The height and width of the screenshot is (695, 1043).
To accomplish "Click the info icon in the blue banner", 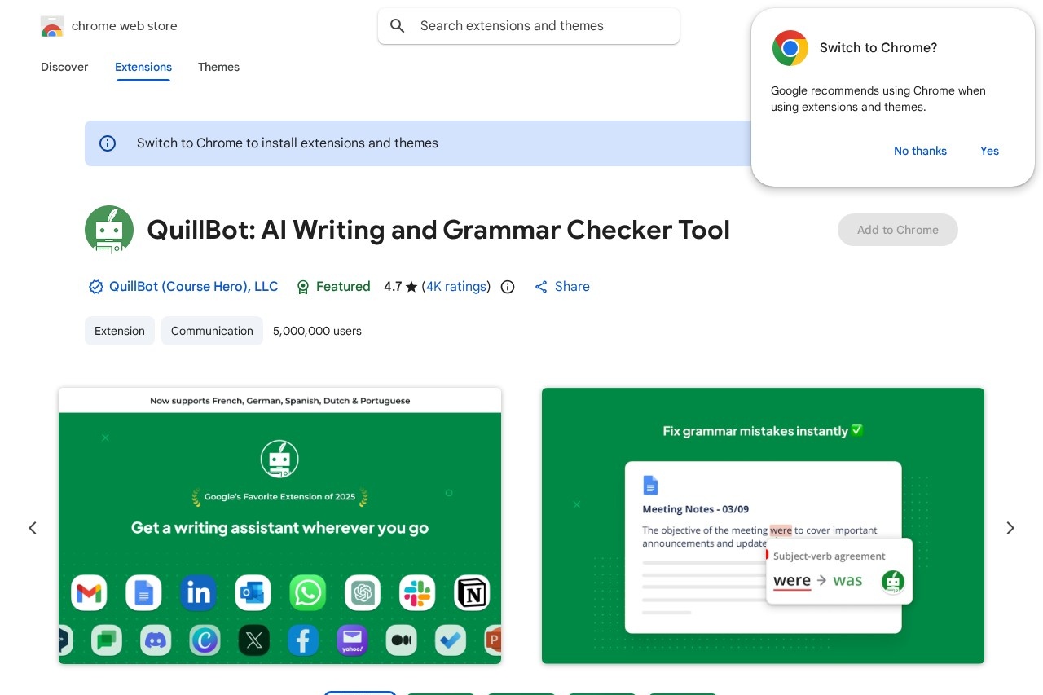I will 108,143.
